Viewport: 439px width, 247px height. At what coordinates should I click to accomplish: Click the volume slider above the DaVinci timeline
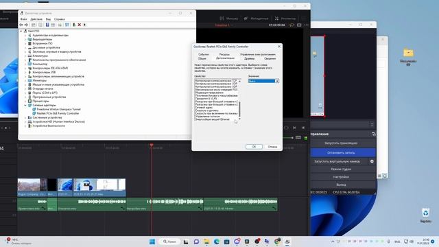point(288,138)
